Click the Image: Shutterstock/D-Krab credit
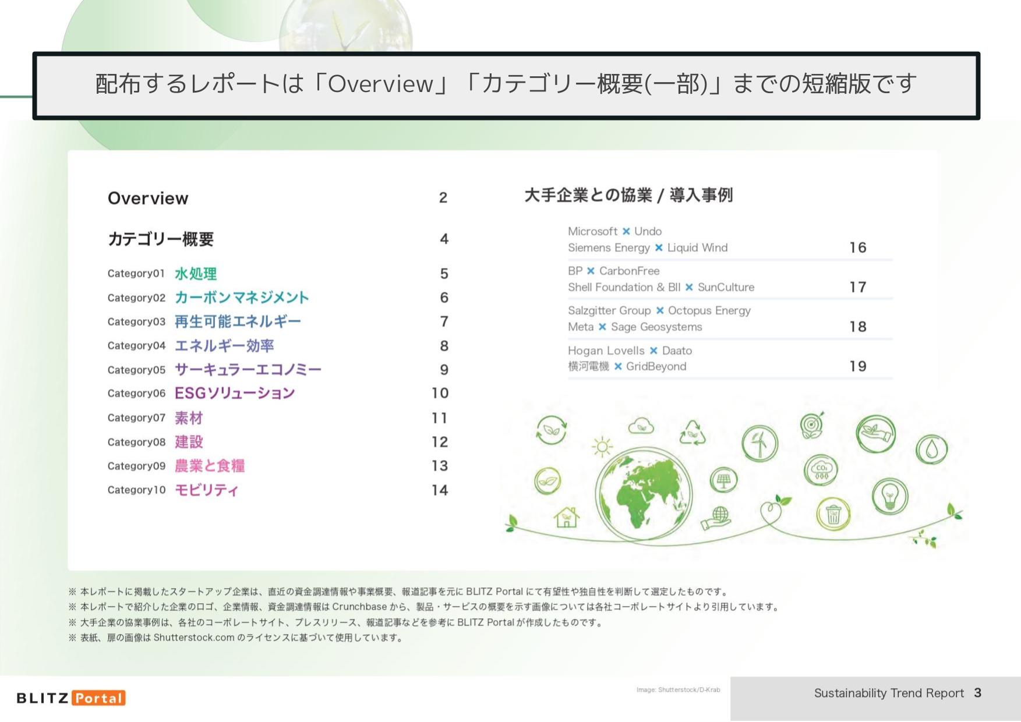The width and height of the screenshot is (1021, 722). [x=679, y=690]
